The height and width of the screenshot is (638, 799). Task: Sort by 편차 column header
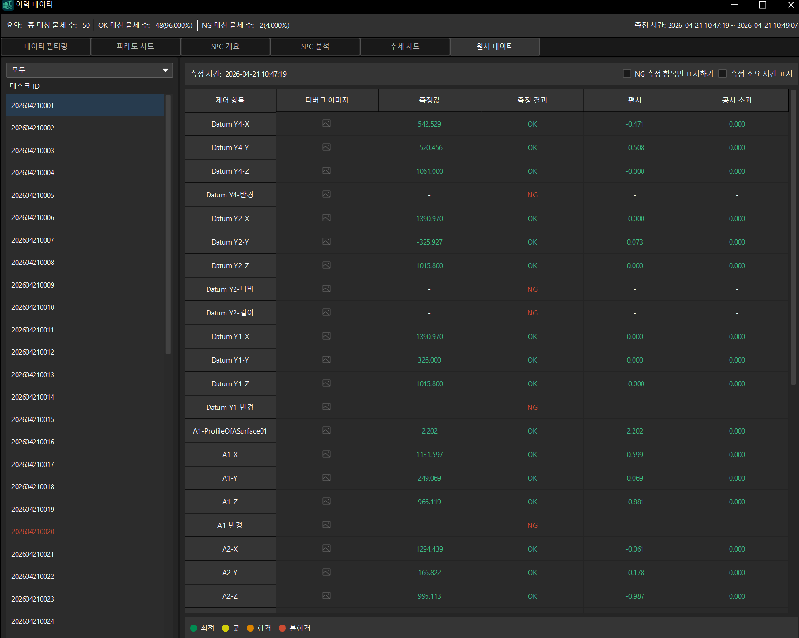coord(635,100)
